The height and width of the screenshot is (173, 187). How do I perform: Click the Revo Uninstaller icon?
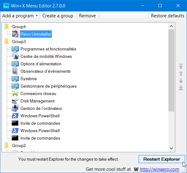pos(15,34)
